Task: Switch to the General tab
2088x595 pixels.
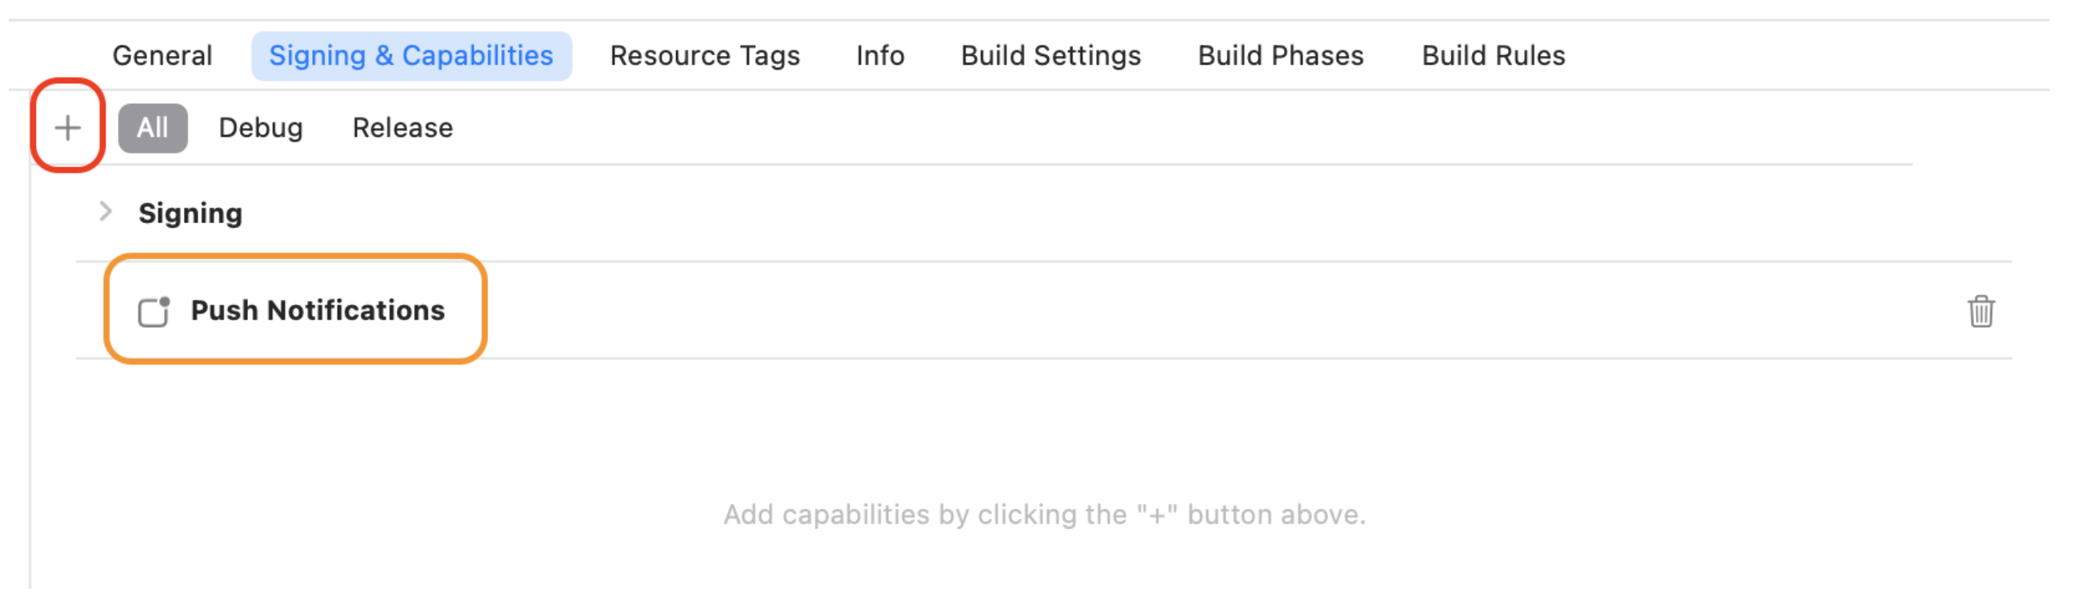Action: 162,56
